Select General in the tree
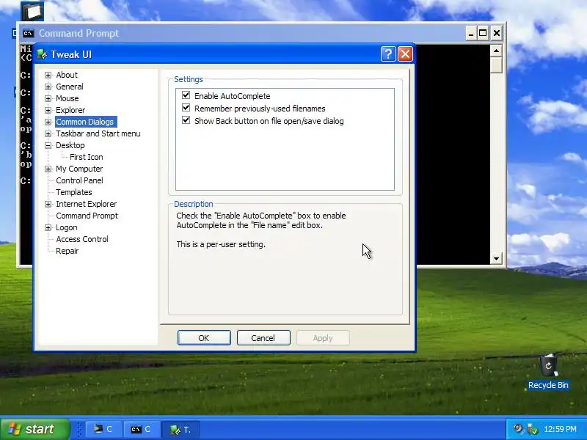 click(x=70, y=87)
